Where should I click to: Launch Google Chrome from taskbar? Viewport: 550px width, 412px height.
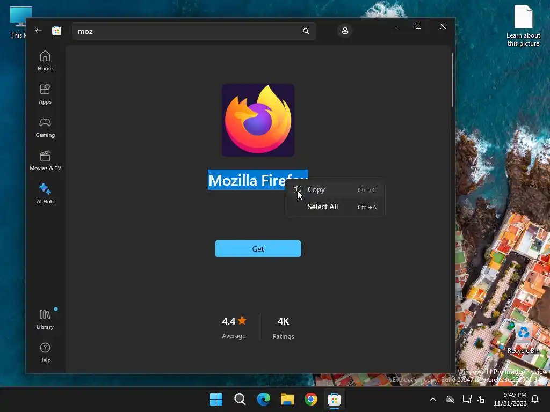[311, 399]
